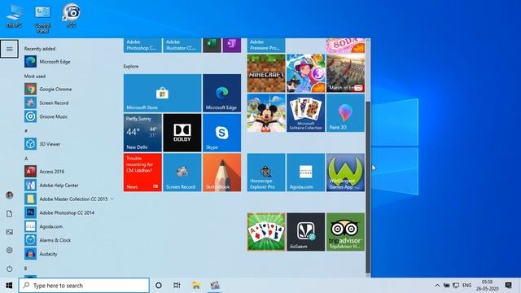Select the Control Panel desktop icon
Screen dimensions: 521x293
coord(43,19)
